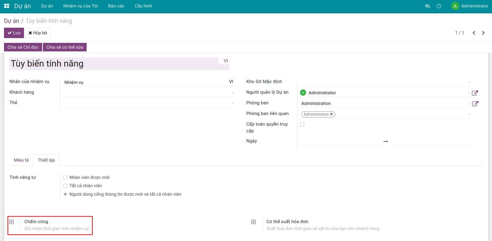Viewport: 492px width, 241px height.
Task: Toggle the Chấm công checkbox
Action: [x=12, y=222]
